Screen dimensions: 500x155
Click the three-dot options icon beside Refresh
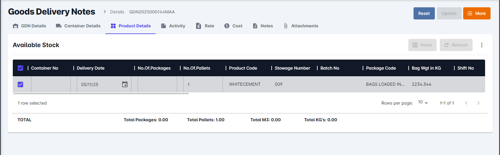point(481,45)
